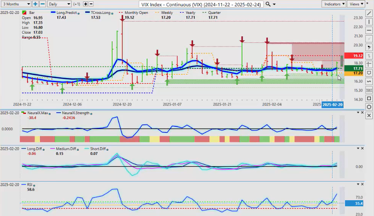This screenshot has width=374, height=216.
Task: Click the RSI settings dot
Action: (34, 186)
